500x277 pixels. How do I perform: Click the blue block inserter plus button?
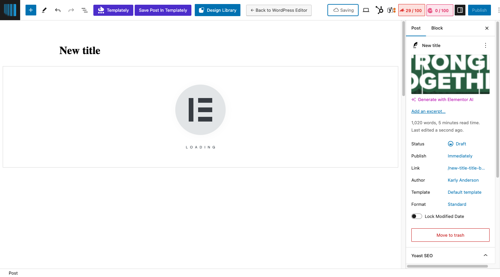[x=31, y=10]
